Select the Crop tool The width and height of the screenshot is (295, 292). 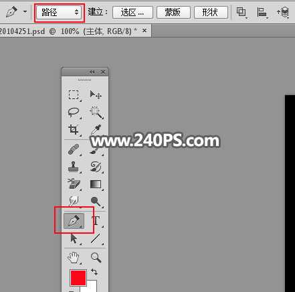(x=74, y=129)
